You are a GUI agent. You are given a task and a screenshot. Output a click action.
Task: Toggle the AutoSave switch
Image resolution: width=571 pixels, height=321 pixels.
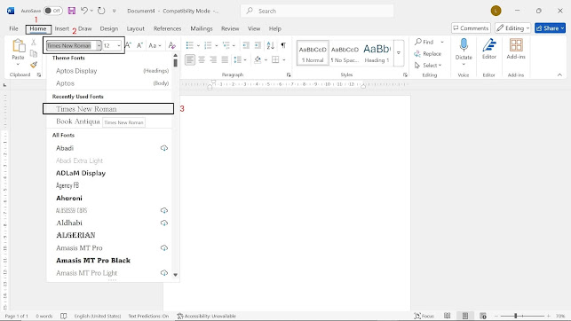pos(52,11)
